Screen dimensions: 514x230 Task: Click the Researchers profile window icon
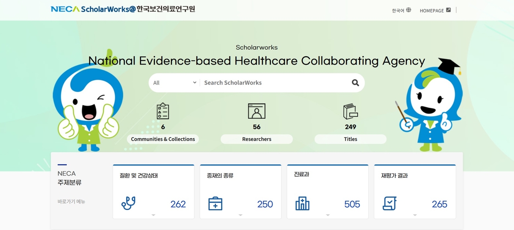pos(257,111)
